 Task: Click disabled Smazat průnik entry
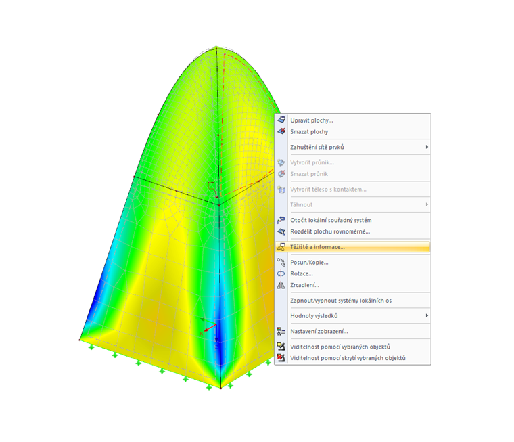(353, 173)
